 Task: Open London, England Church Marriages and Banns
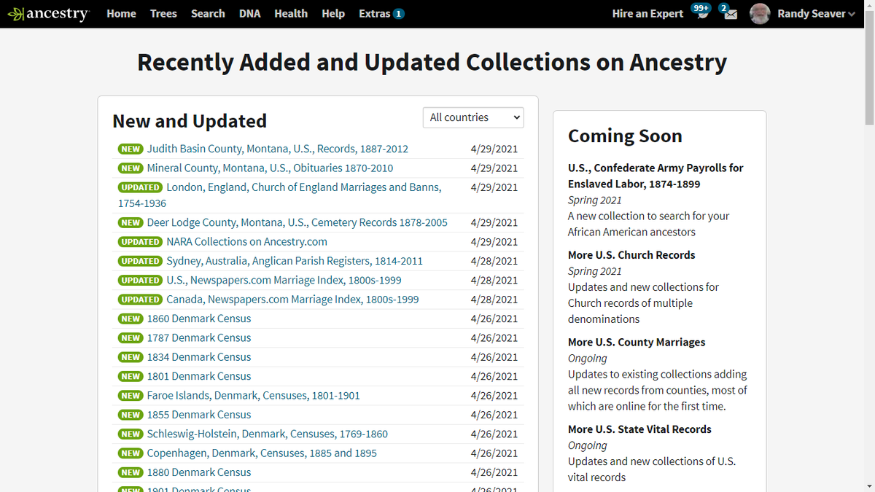[280, 195]
